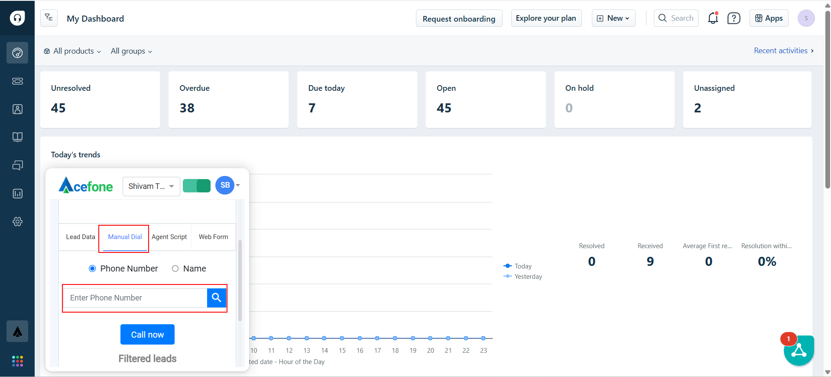Toggle the Yesterday legend series

tap(523, 277)
